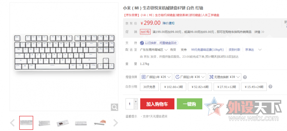Select the third keyboard thumbnail showing switches
This screenshot has height=131, width=287.
coord(63,123)
